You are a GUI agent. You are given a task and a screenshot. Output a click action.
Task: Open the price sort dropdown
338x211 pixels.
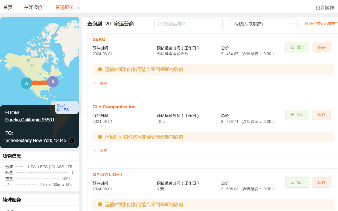tap(263, 24)
